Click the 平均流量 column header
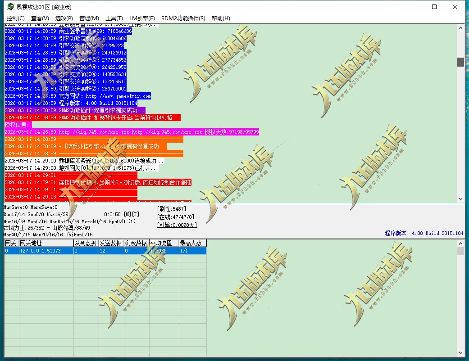 pos(164,243)
